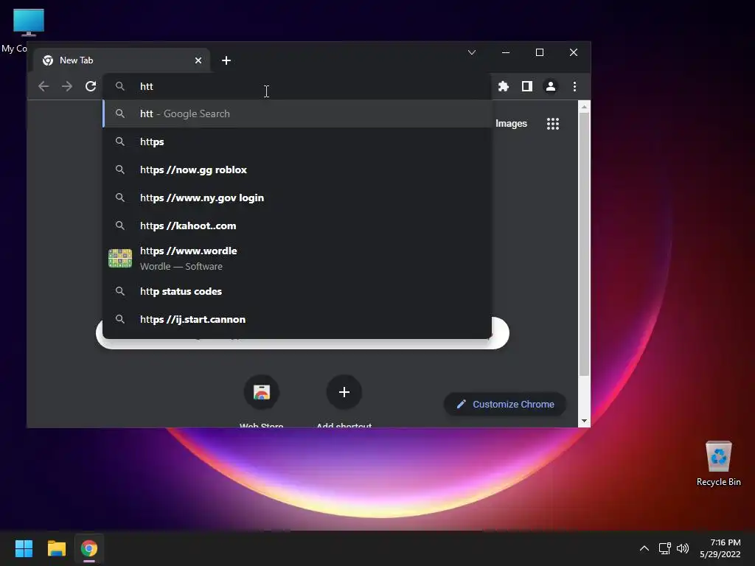Select 'http status codes' suggestion

coord(297,291)
